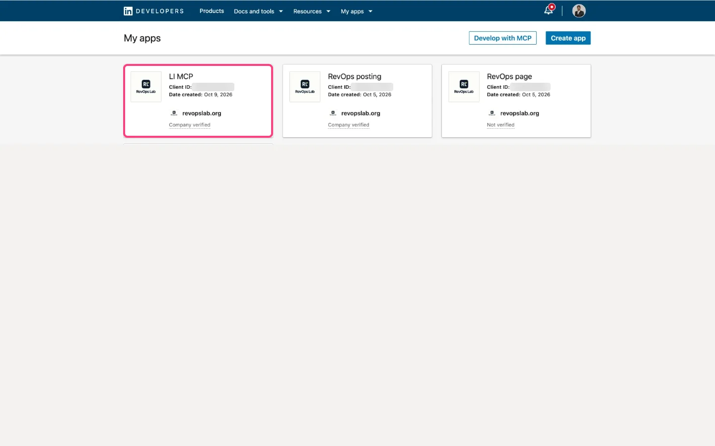Open the LI MCP app title

[181, 76]
